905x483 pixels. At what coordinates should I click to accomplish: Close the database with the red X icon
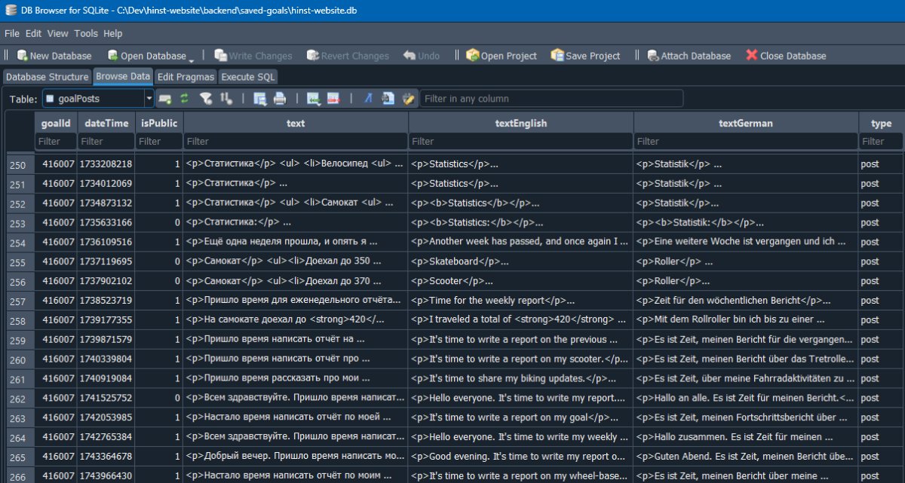[x=751, y=56]
